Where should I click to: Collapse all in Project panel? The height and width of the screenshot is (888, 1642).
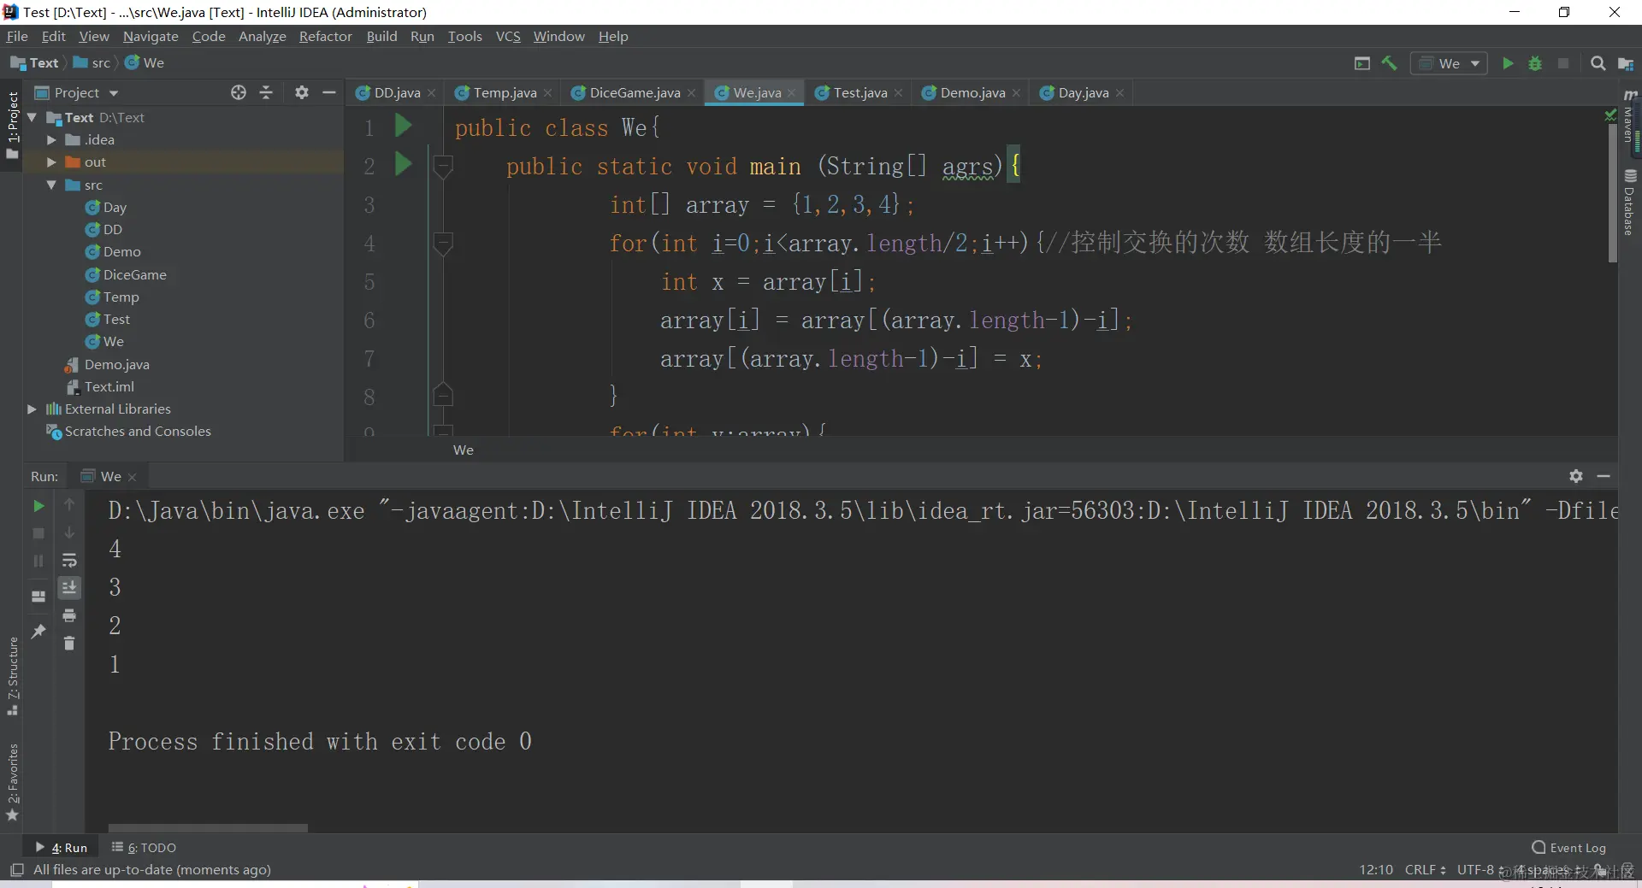tap(266, 92)
